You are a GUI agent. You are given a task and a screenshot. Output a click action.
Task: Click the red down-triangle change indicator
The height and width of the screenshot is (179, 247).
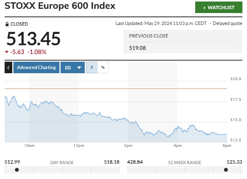(x=7, y=52)
